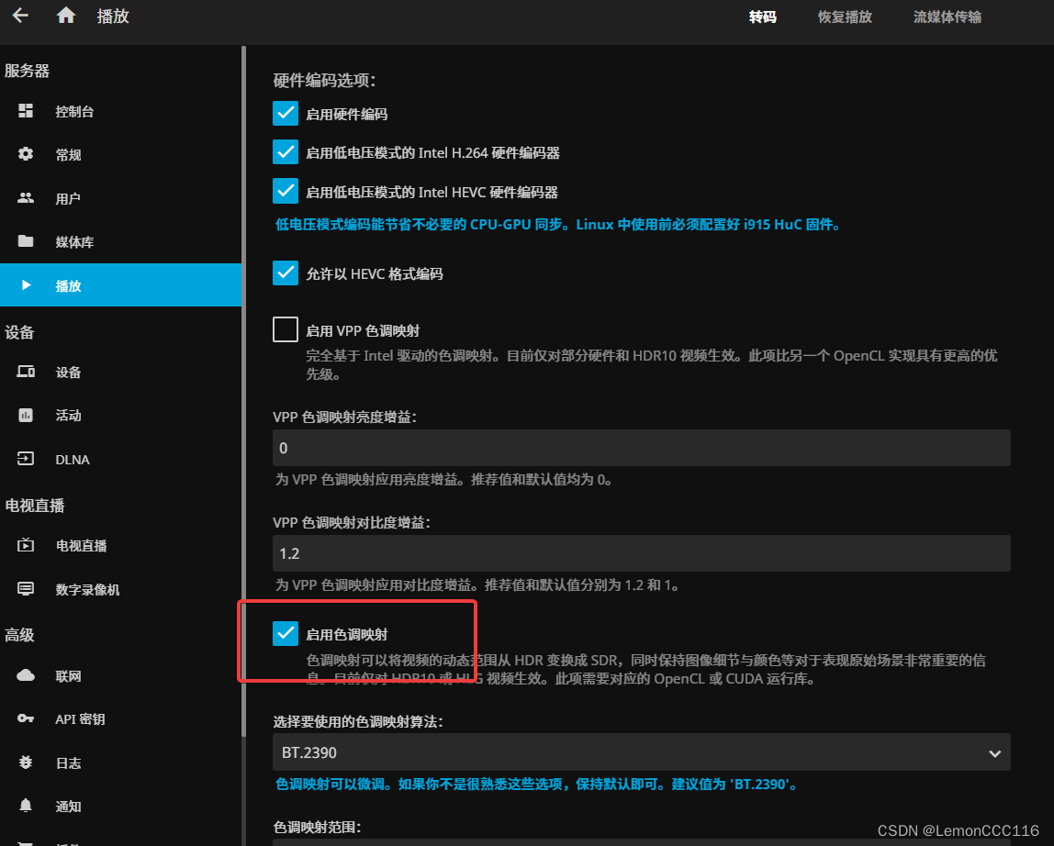Click the 通知 bell icon

click(26, 805)
